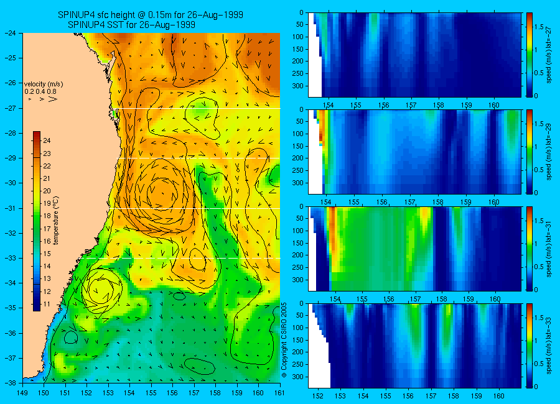Click the "-35" latitude tick on the SST map
The image size is (560, 404).
coord(11,308)
